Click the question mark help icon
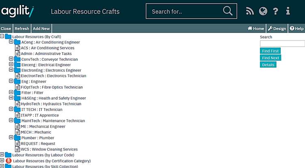 [x=275, y=11]
